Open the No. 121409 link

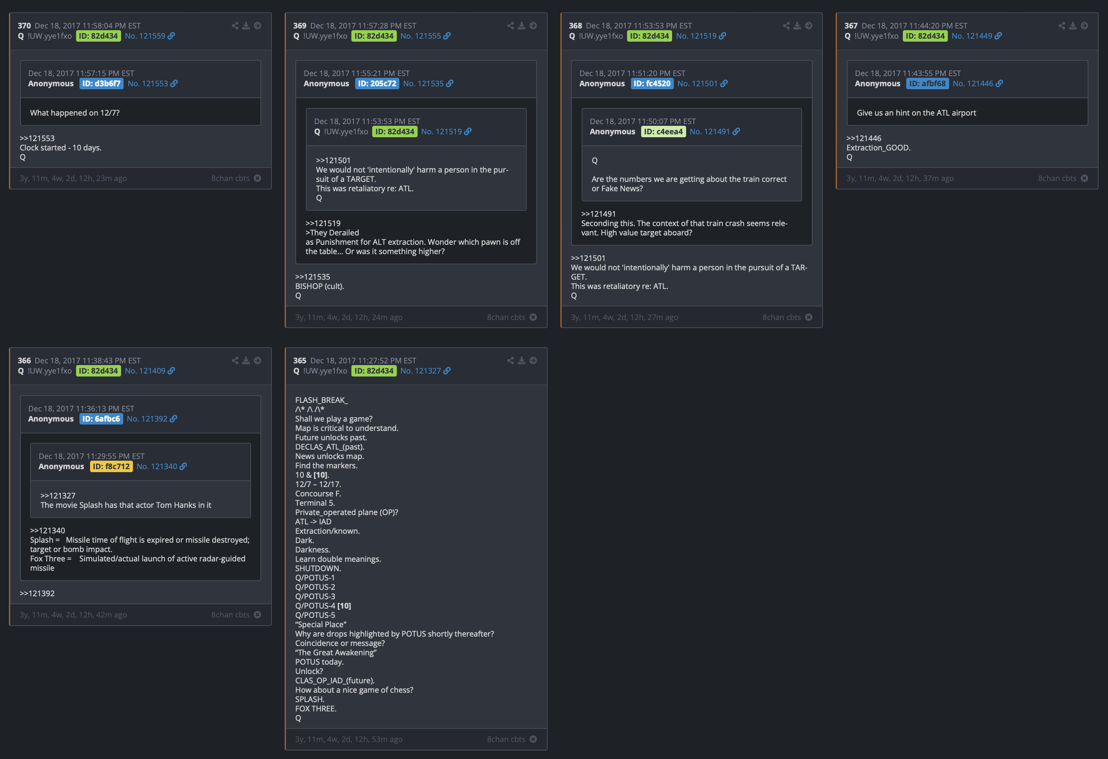pyautogui.click(x=150, y=371)
